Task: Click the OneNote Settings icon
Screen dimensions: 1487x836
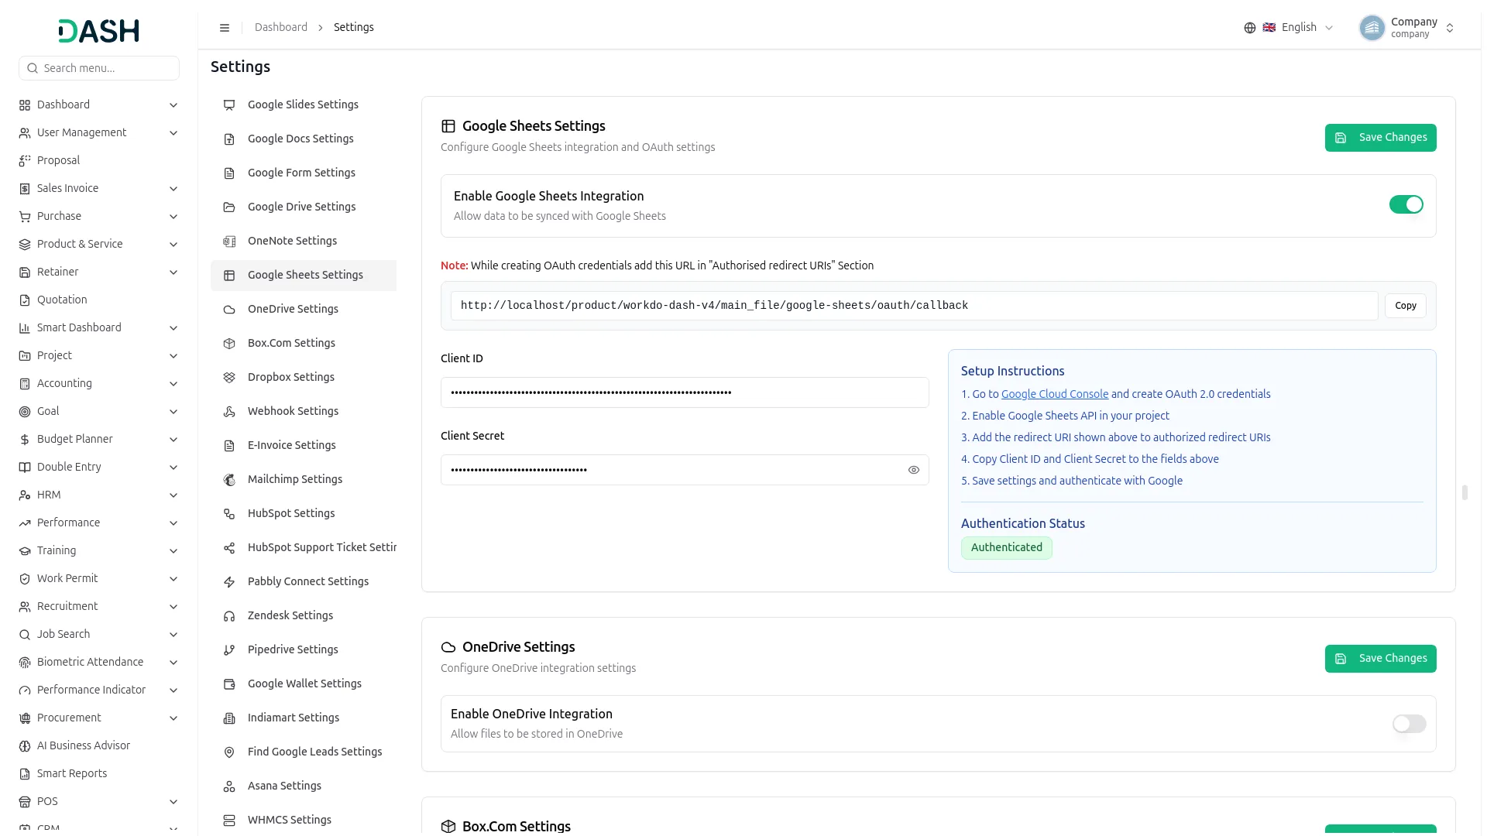Action: 229,242
